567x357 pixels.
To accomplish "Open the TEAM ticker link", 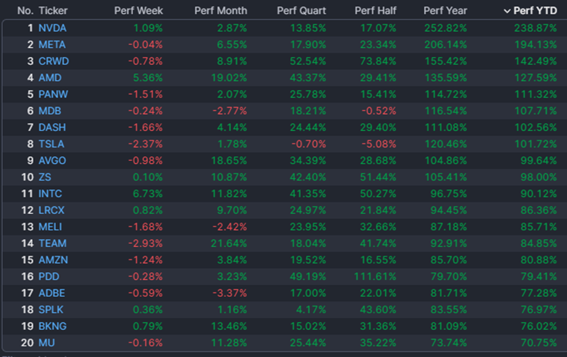I will click(52, 244).
